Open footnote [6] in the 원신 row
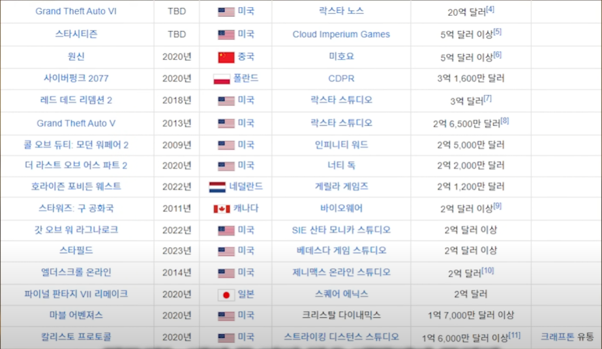The width and height of the screenshot is (602, 349). (x=498, y=55)
